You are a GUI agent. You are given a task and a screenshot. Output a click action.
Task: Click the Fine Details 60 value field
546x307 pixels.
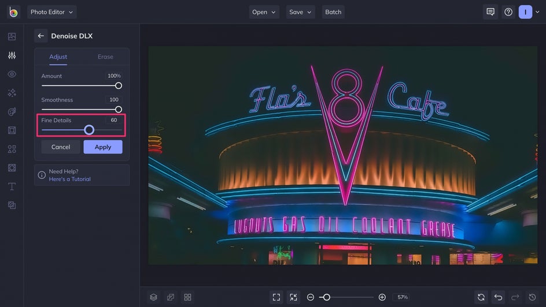tap(114, 120)
